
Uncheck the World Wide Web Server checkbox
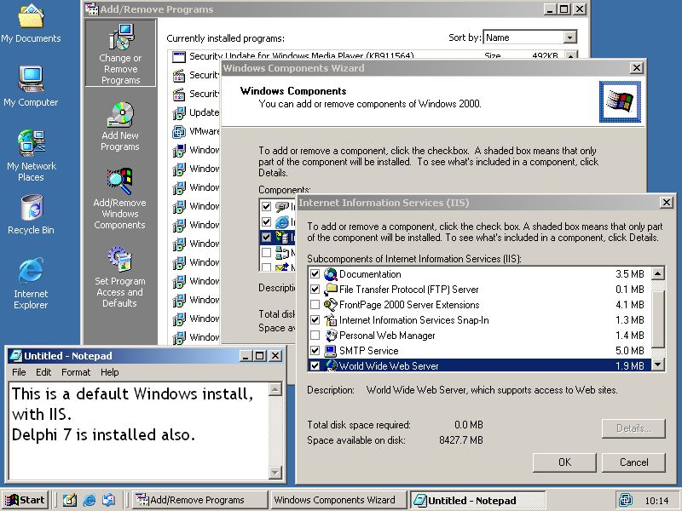pyautogui.click(x=315, y=366)
